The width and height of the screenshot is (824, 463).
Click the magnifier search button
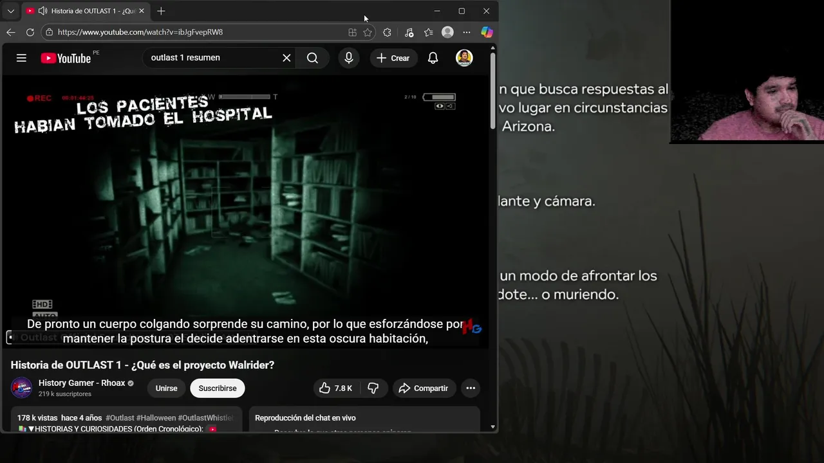pos(312,58)
